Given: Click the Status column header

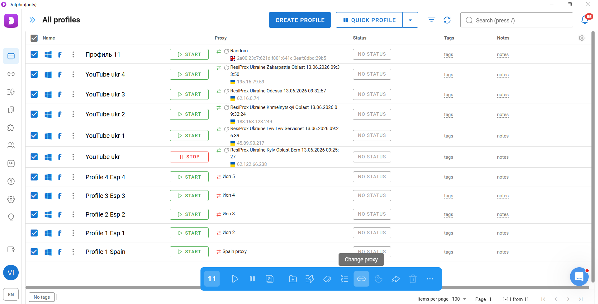Looking at the screenshot, I should tap(359, 38).
